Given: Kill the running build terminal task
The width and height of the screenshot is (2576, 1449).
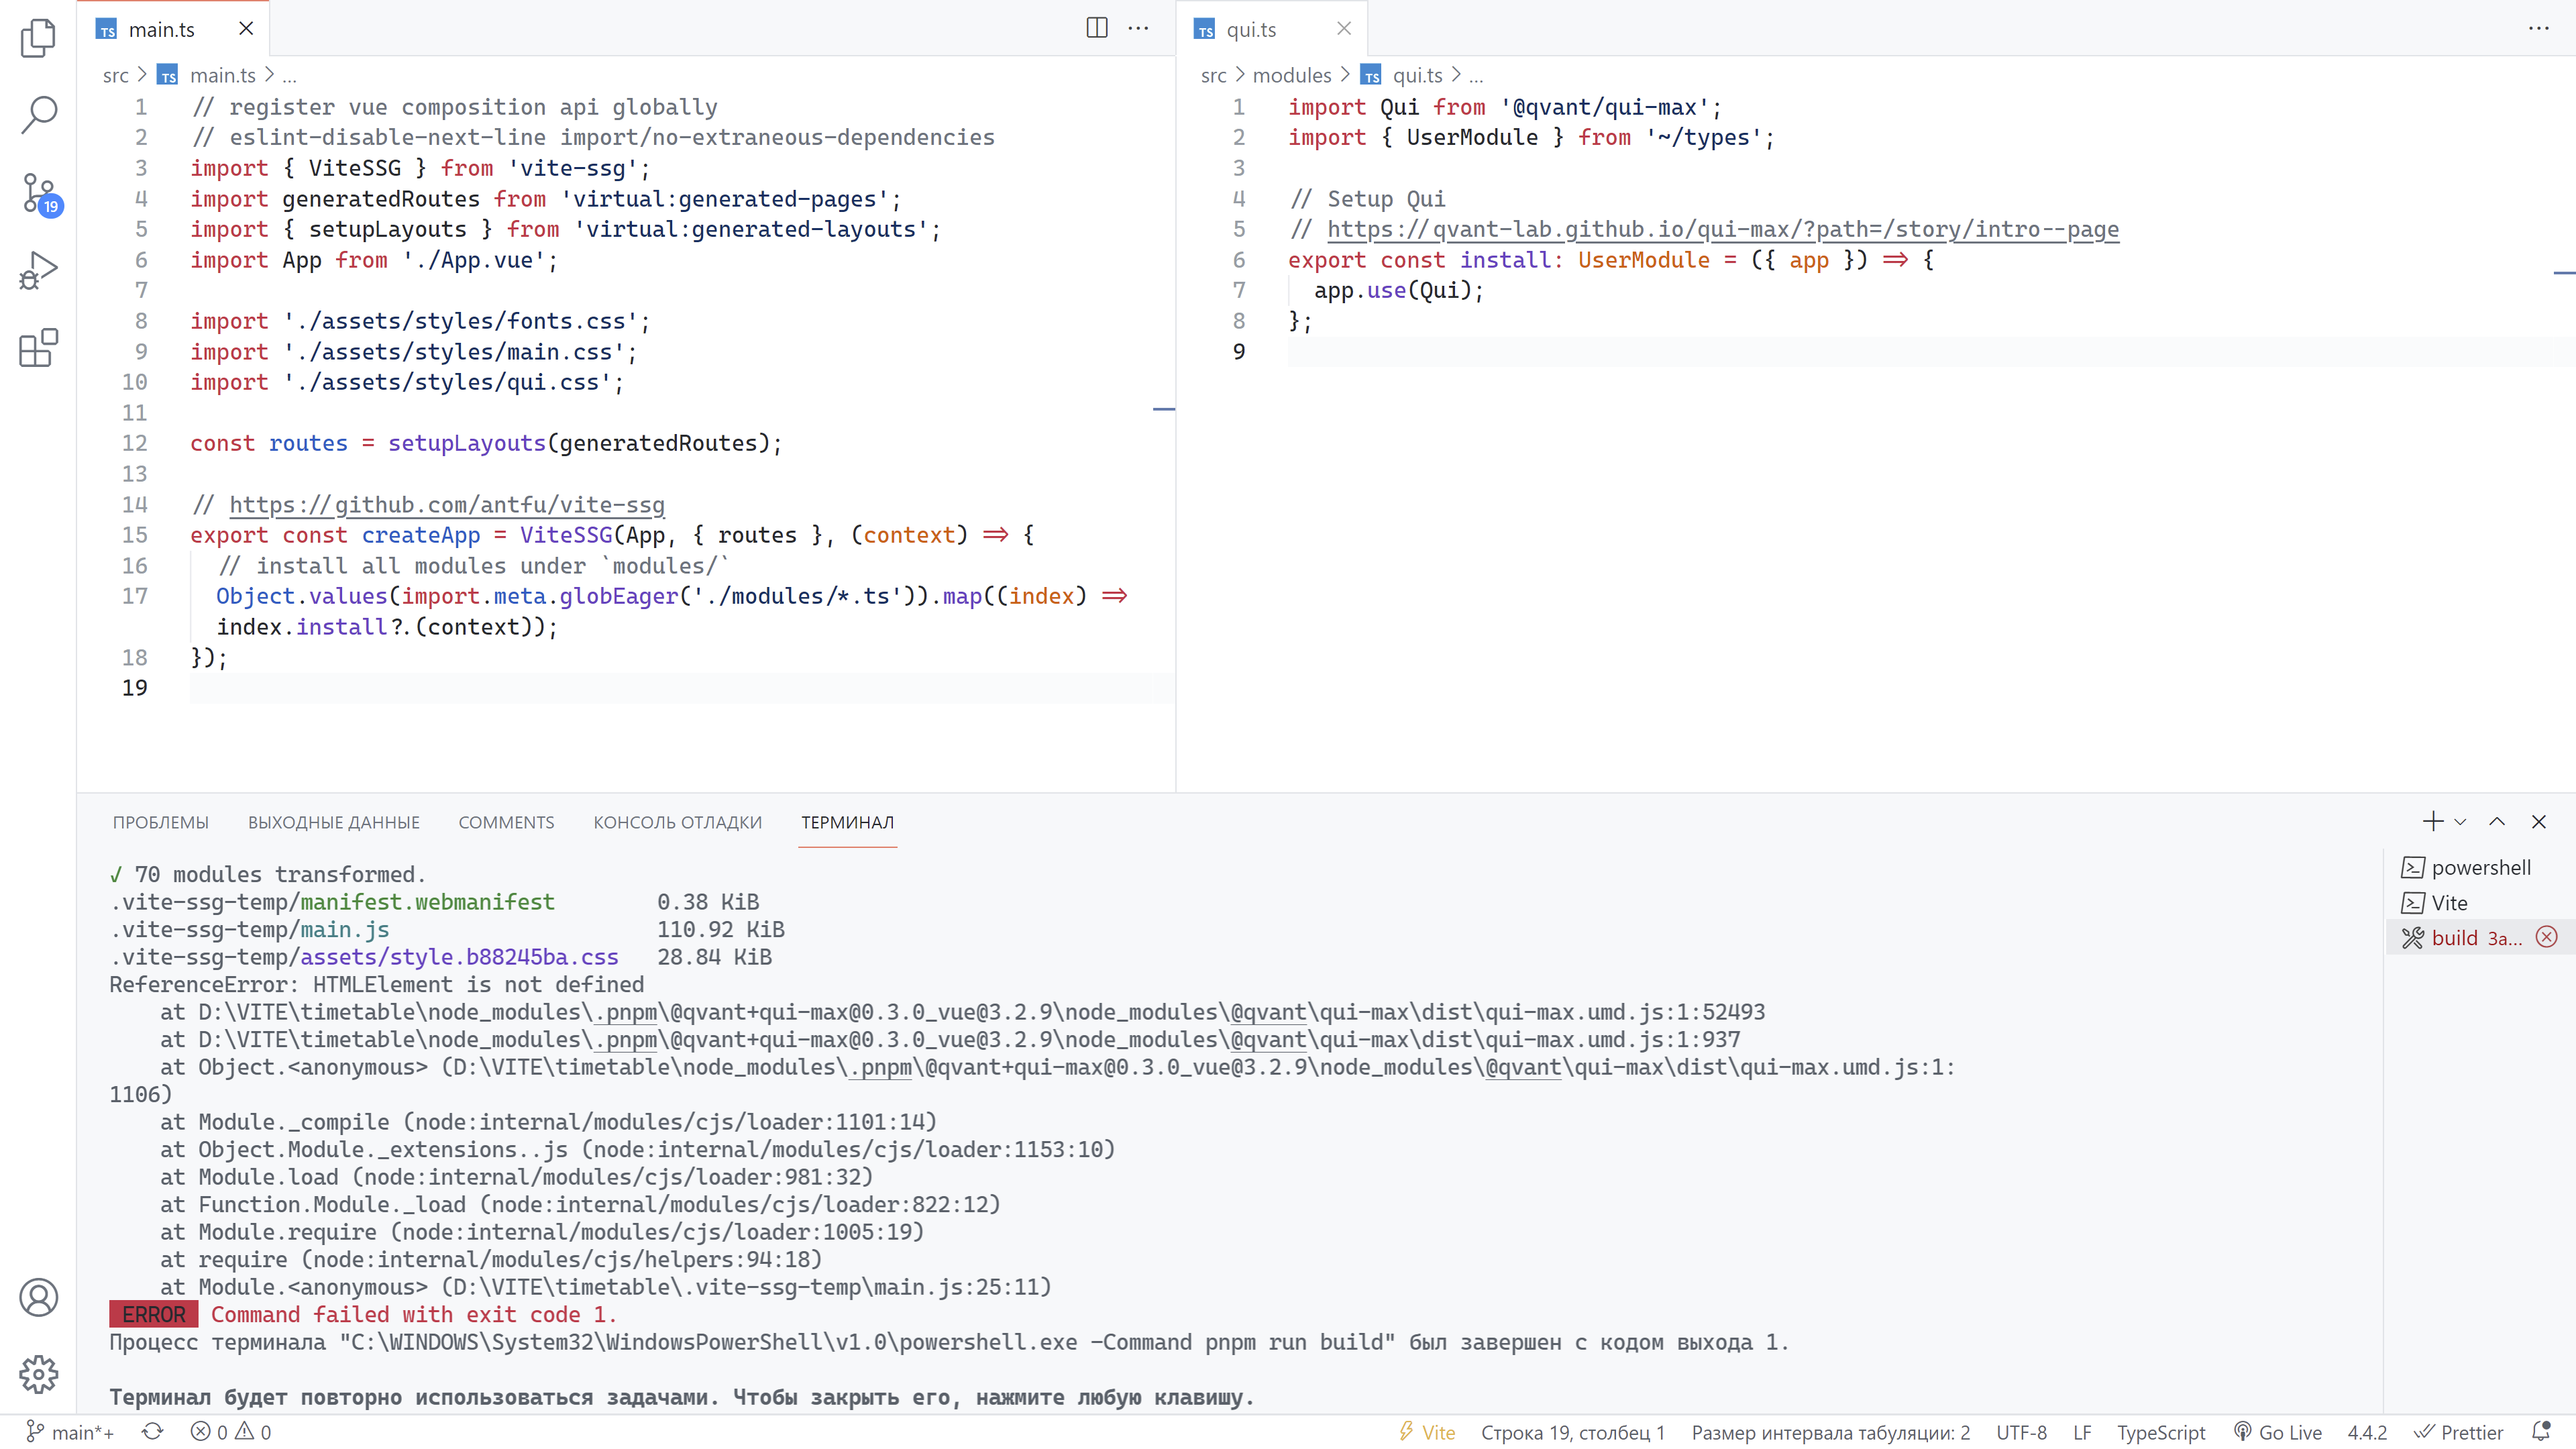Looking at the screenshot, I should tap(2546, 937).
